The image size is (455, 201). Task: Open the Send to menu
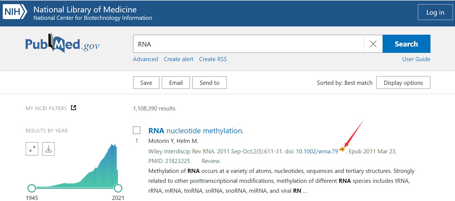point(209,83)
